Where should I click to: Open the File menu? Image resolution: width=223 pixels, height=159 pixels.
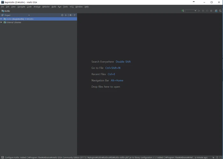click(x=3, y=7)
